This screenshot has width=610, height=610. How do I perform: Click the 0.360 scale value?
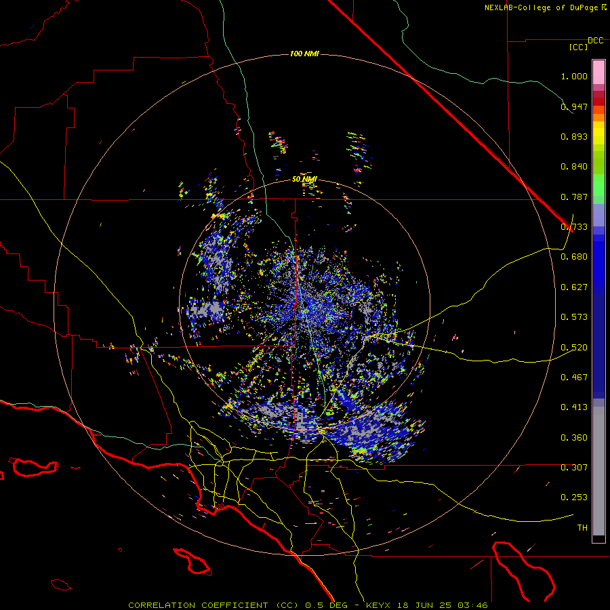[574, 438]
